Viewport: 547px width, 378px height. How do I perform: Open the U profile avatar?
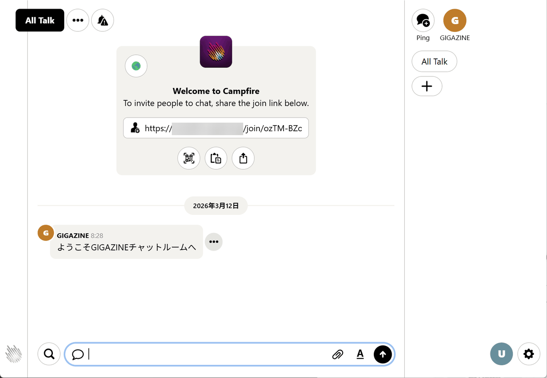pyautogui.click(x=501, y=354)
